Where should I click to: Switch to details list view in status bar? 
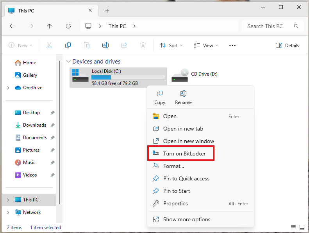click(x=293, y=227)
